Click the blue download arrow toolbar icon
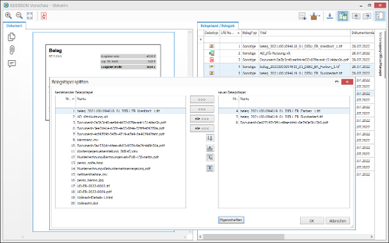The width and height of the screenshot is (389, 243). [x=330, y=16]
